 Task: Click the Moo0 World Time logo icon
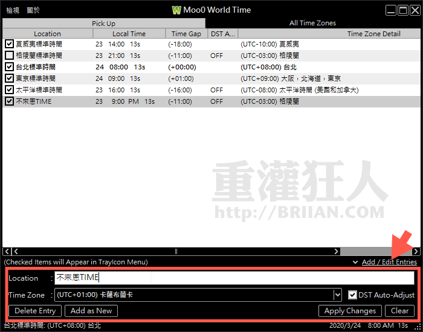(x=176, y=10)
